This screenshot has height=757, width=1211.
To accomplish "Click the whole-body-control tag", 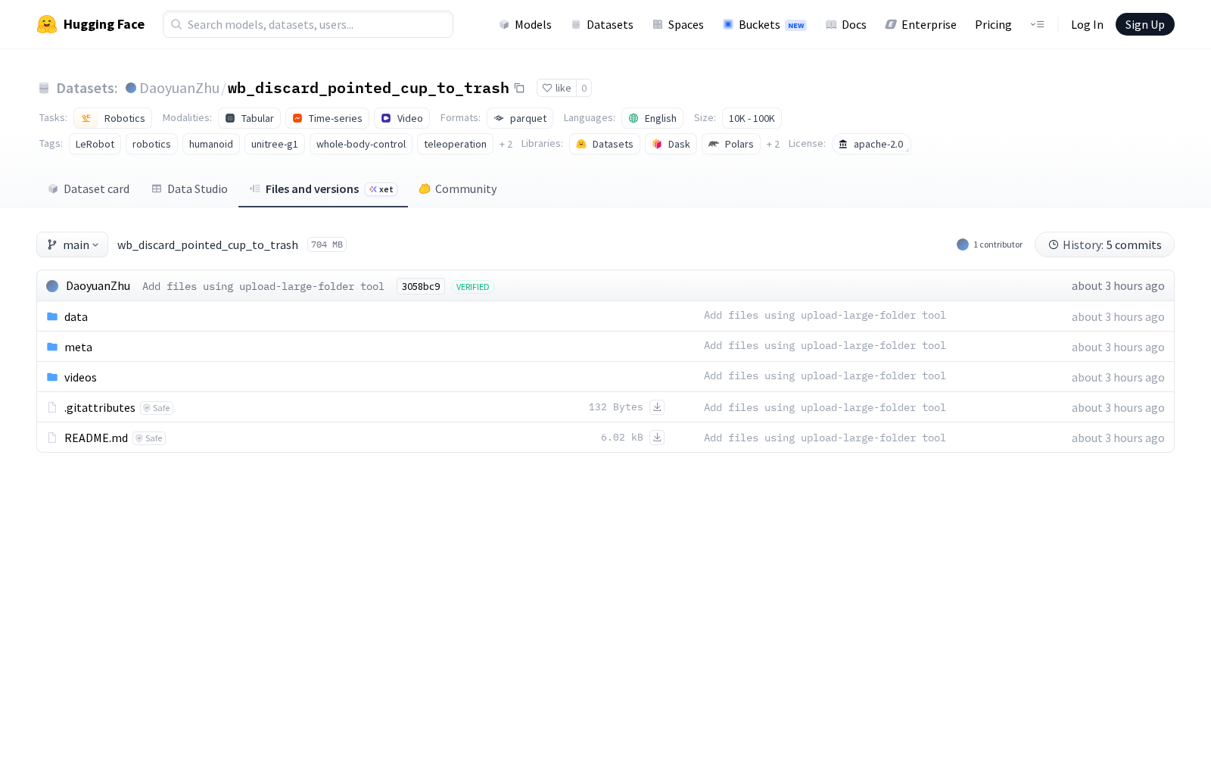I will point(361,144).
